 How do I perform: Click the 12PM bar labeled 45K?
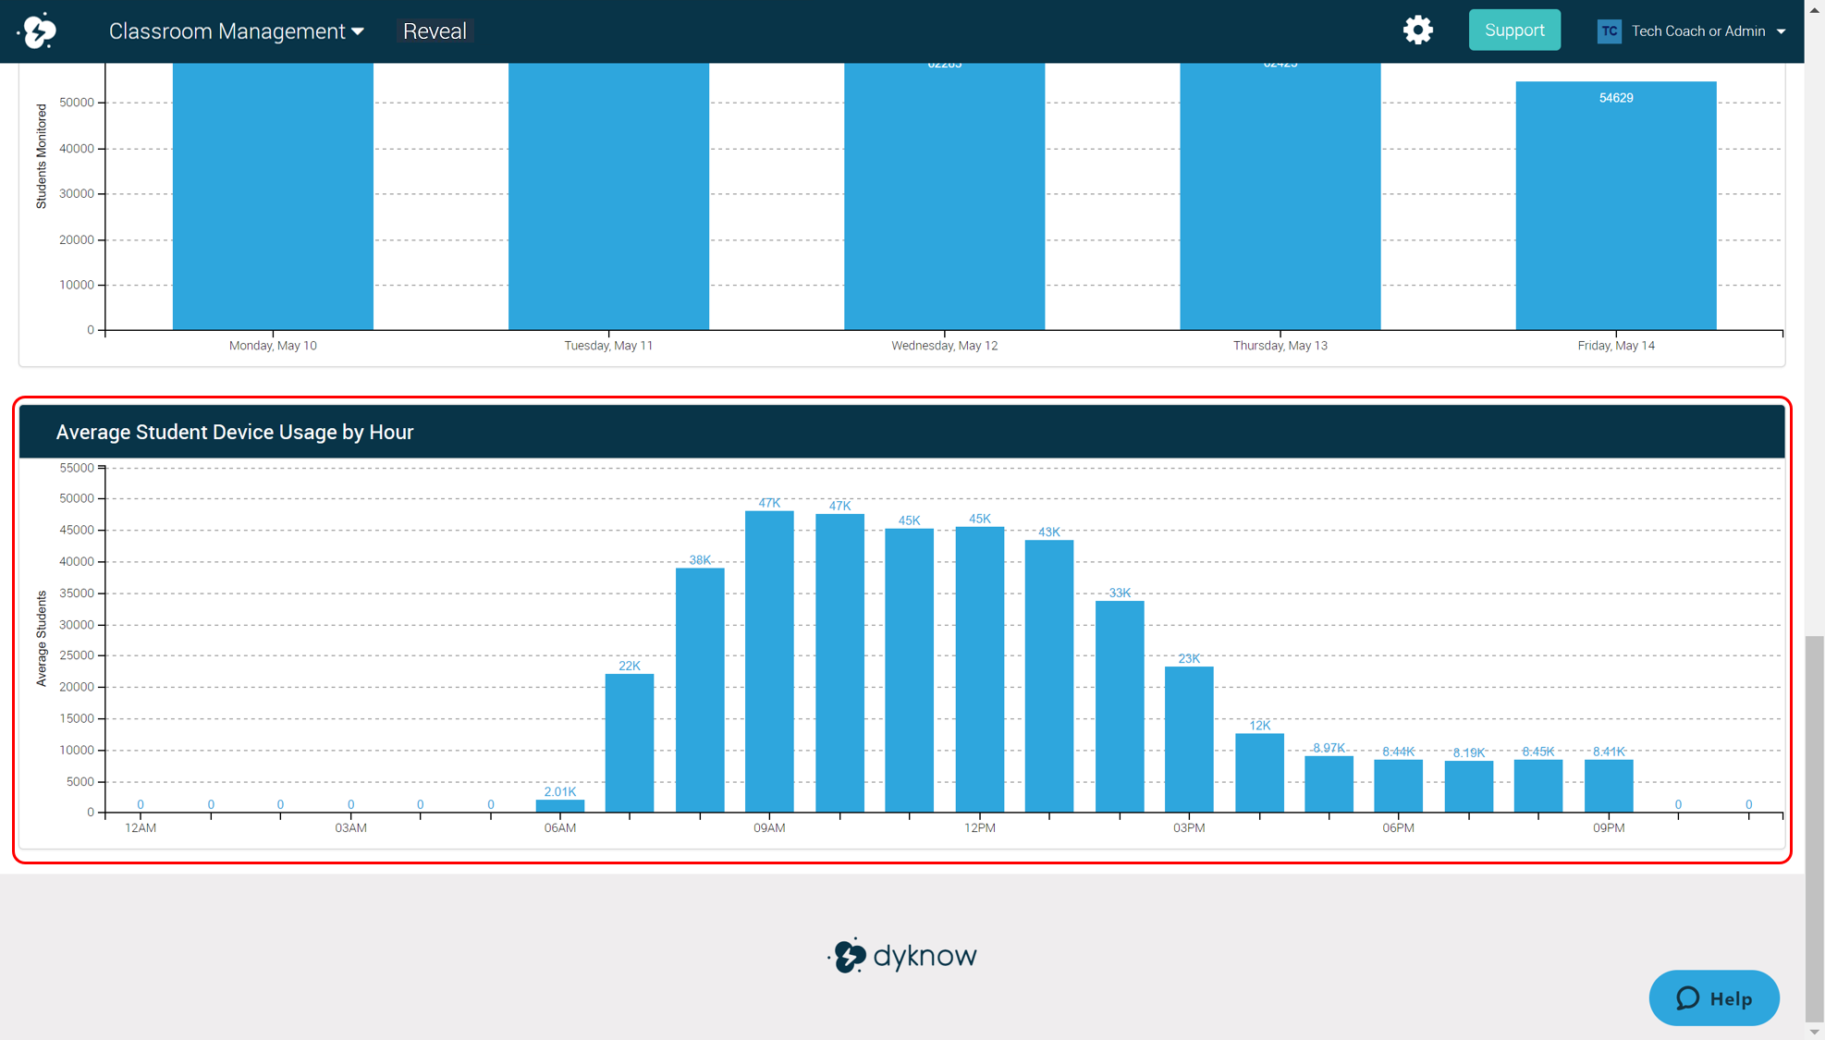(x=979, y=669)
